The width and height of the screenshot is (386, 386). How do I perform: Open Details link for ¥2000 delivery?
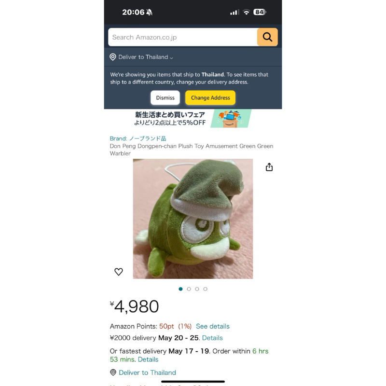[x=212, y=338]
